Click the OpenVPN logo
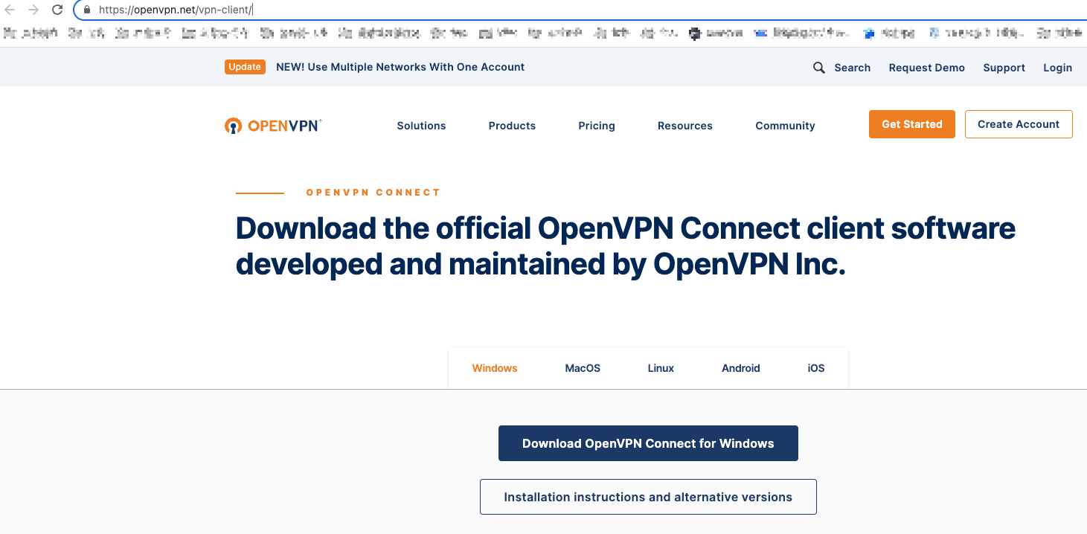This screenshot has width=1087, height=534. [x=273, y=125]
